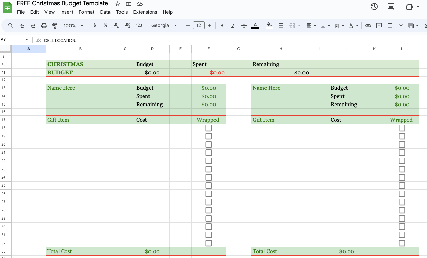Open the Tools menu
427x258 pixels.
click(122, 12)
